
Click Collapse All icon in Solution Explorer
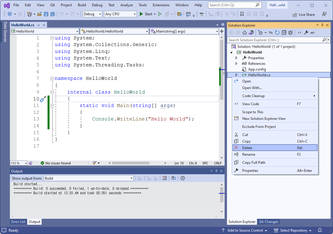click(x=284, y=33)
